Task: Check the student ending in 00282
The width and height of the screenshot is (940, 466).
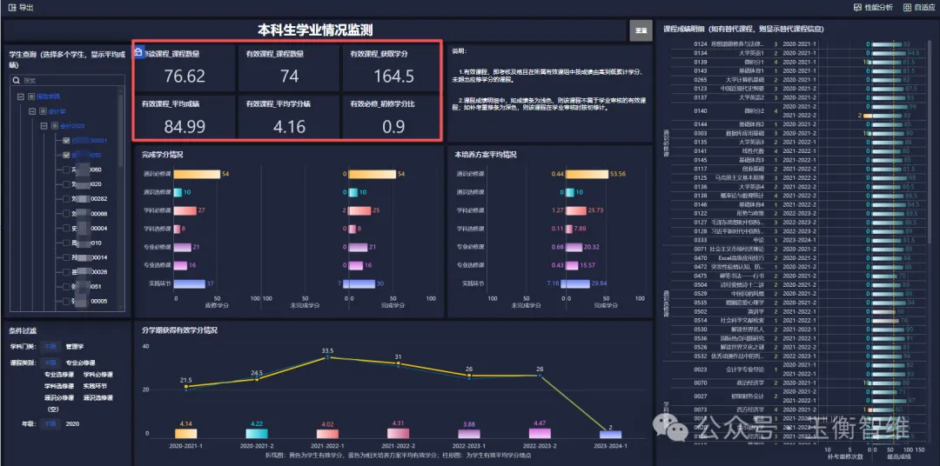Action: point(66,199)
